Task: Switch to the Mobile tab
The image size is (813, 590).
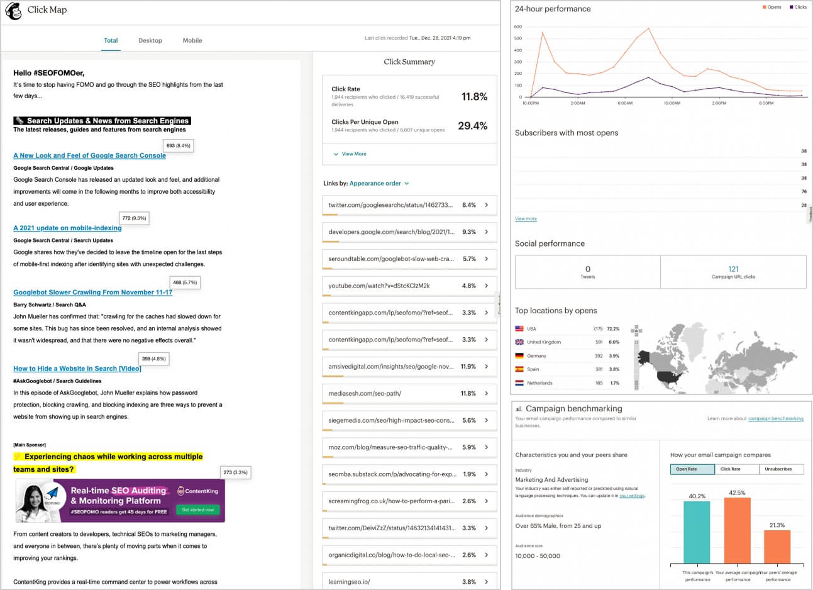Action: tap(192, 40)
